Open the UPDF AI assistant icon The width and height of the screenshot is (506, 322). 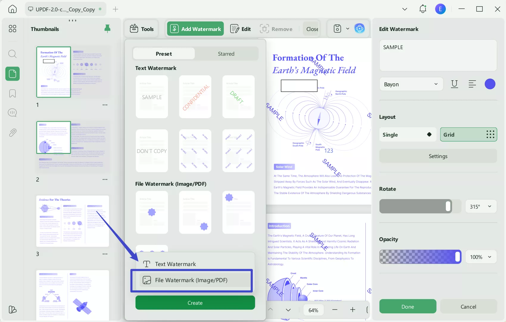pyautogui.click(x=359, y=29)
